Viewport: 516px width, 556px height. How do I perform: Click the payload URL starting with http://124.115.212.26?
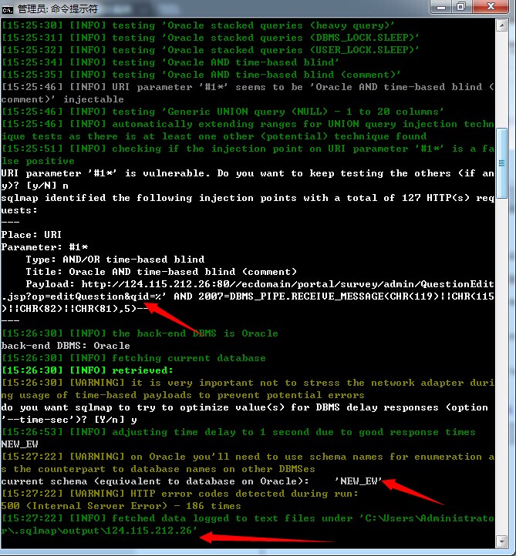tap(288, 284)
